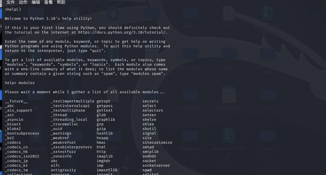Select the "_weakrefset" module entry
Viewport: 326px width, 175px height.
point(63,142)
